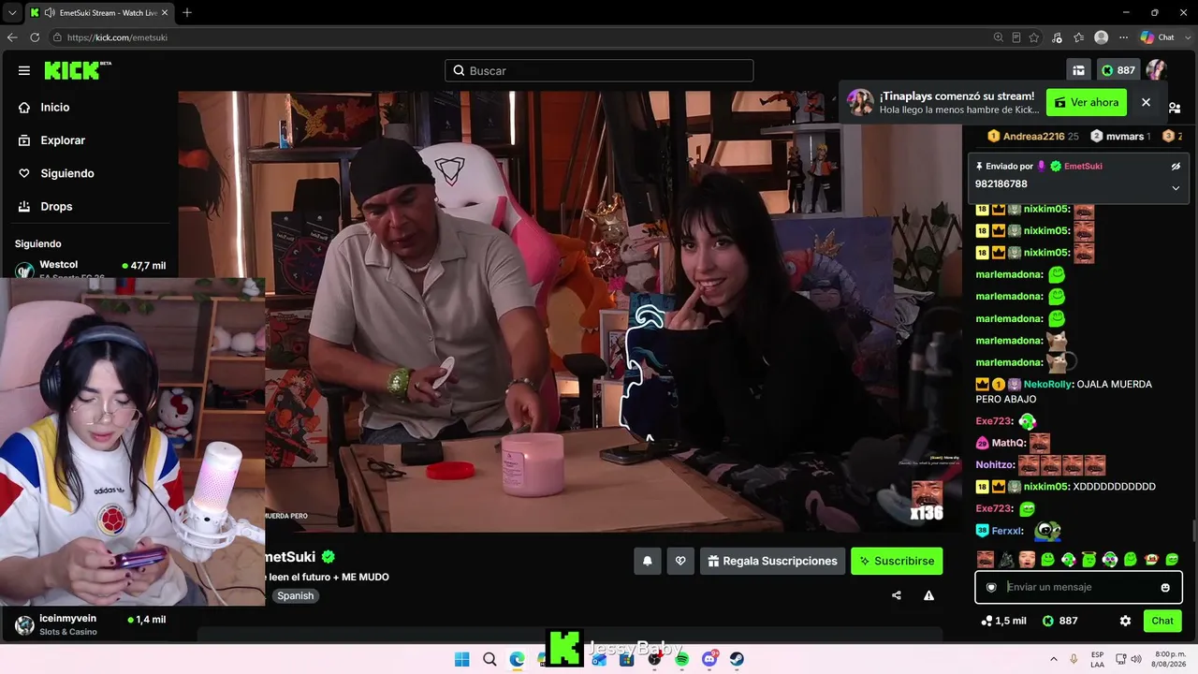Image resolution: width=1198 pixels, height=674 pixels.
Task: Go back in the browser
Action: click(12, 37)
